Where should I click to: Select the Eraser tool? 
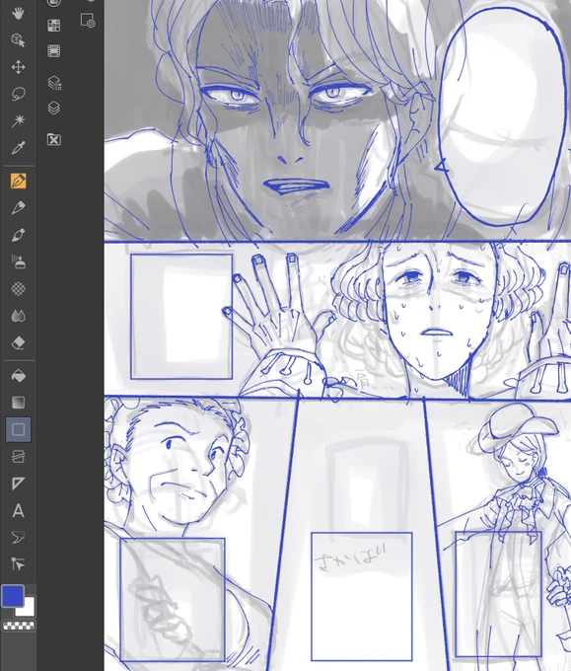tap(18, 342)
